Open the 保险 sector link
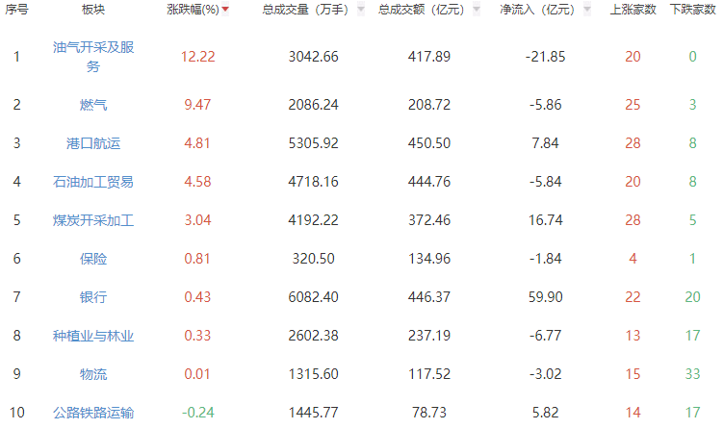The width and height of the screenshot is (723, 429). tap(93, 258)
